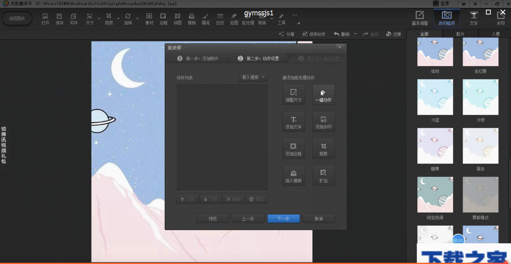
Task: Click the 保存 icon in the toolbar
Action: tap(59, 19)
